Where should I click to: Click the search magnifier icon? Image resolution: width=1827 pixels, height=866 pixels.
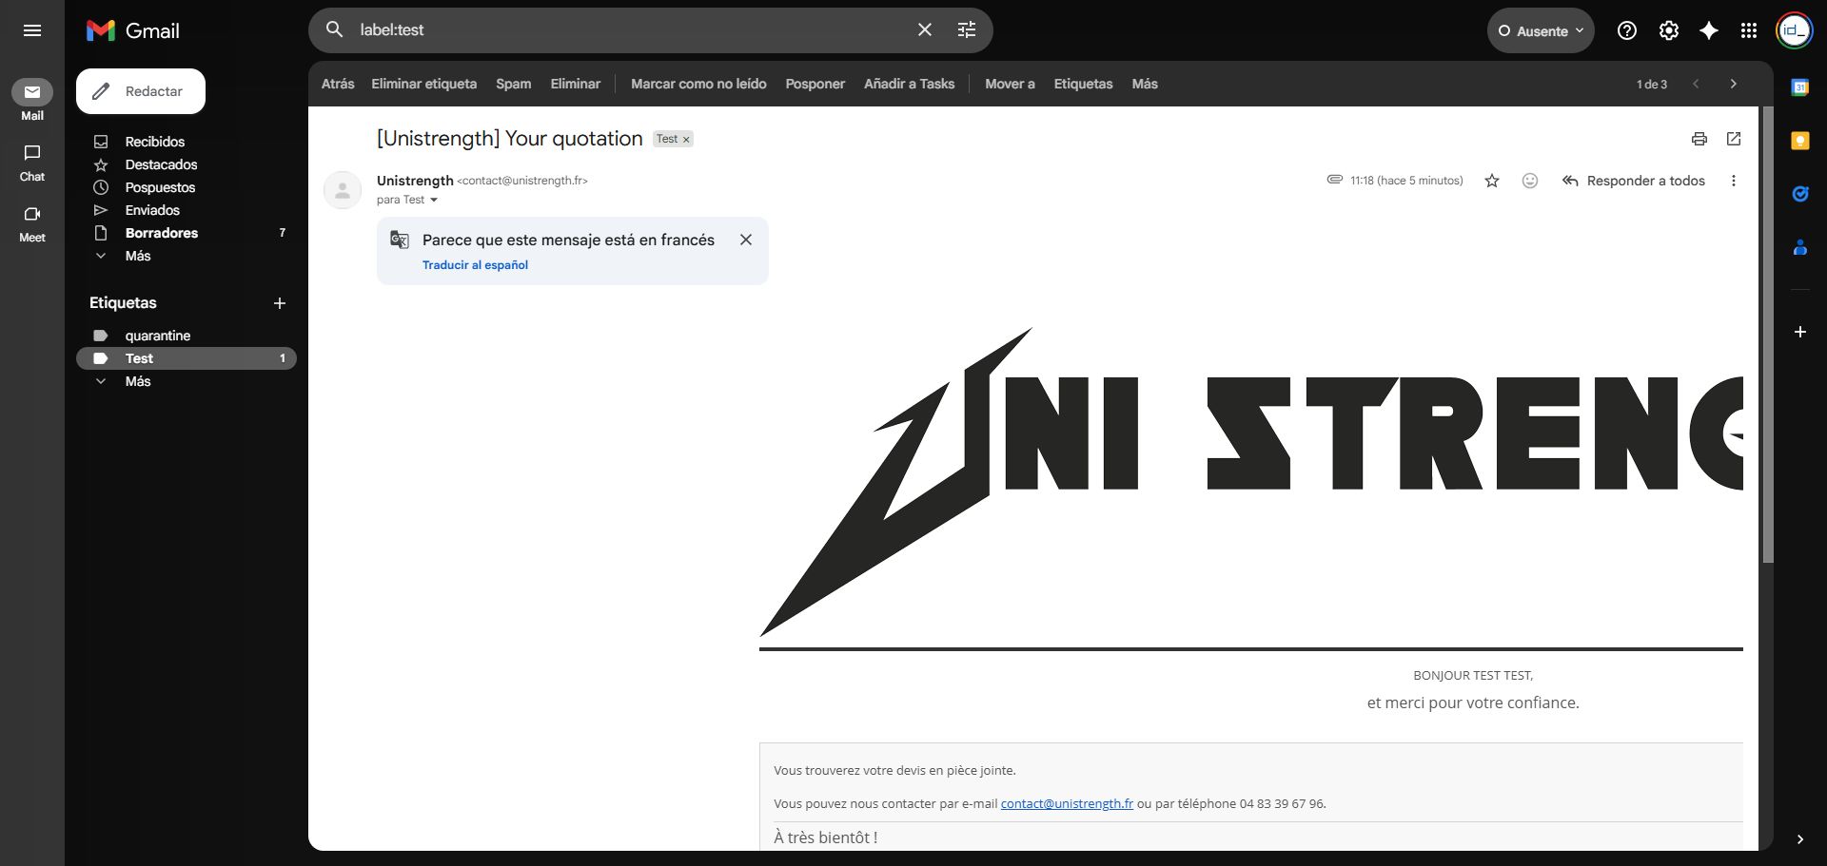334,29
